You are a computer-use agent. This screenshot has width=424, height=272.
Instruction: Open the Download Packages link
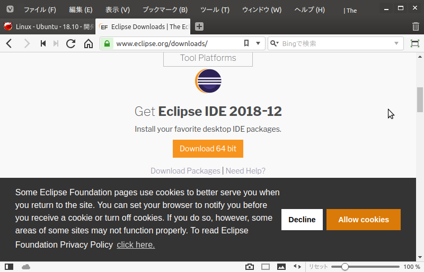tap(185, 171)
